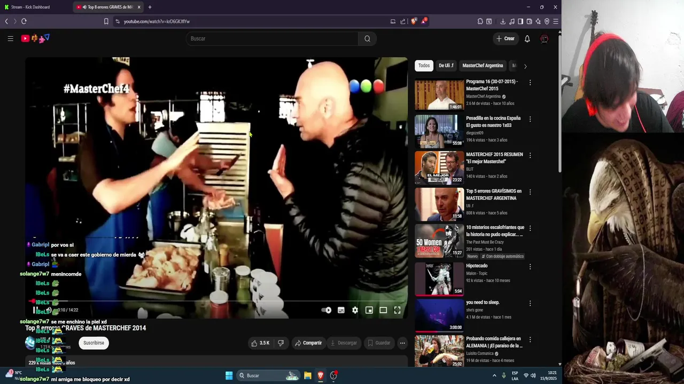Enter fullscreen video mode

pos(397,310)
